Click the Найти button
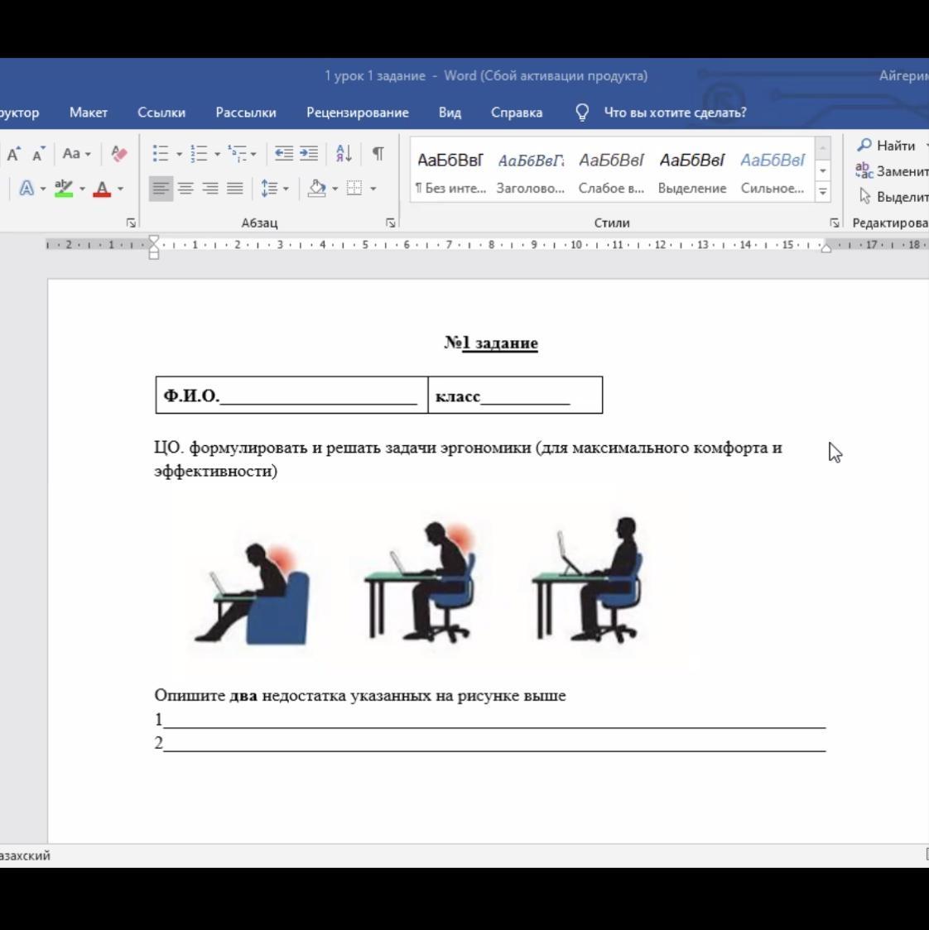This screenshot has height=930, width=929. coord(886,146)
